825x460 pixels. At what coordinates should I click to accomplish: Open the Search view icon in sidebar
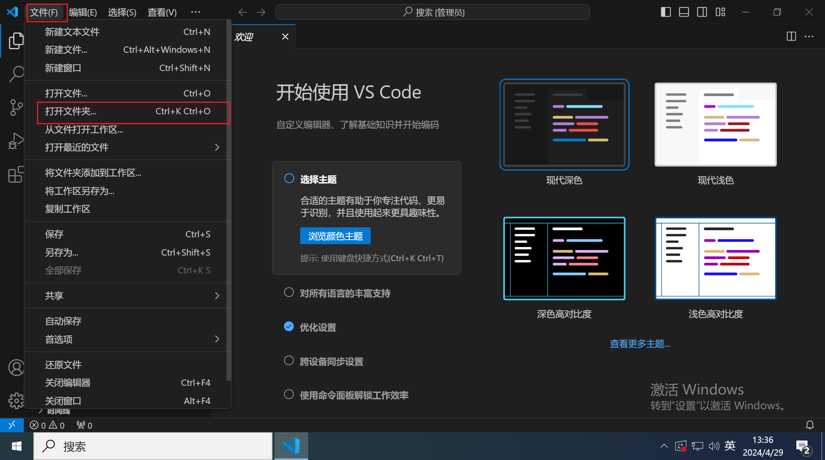coord(15,74)
